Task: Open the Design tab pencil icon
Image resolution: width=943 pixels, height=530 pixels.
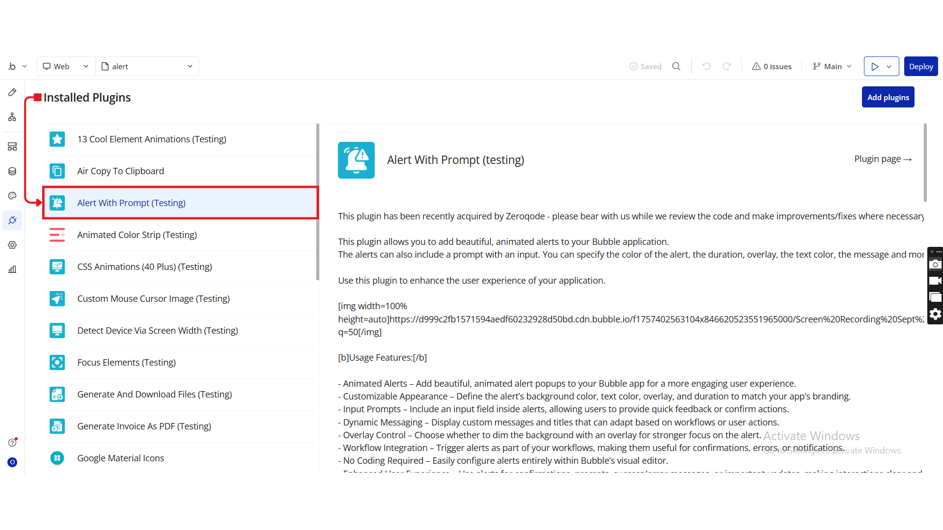Action: coord(12,92)
